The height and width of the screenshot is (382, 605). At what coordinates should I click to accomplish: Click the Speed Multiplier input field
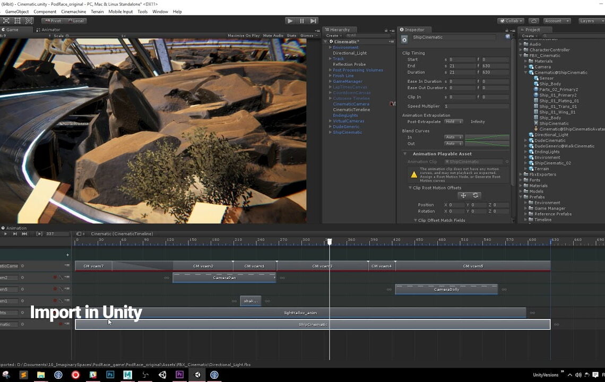(x=476, y=106)
